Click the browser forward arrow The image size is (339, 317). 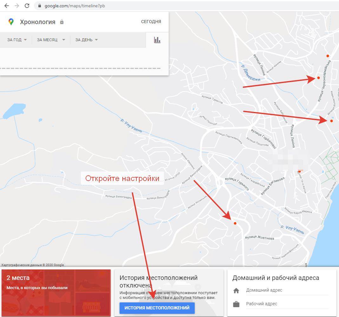pyautogui.click(x=17, y=6)
